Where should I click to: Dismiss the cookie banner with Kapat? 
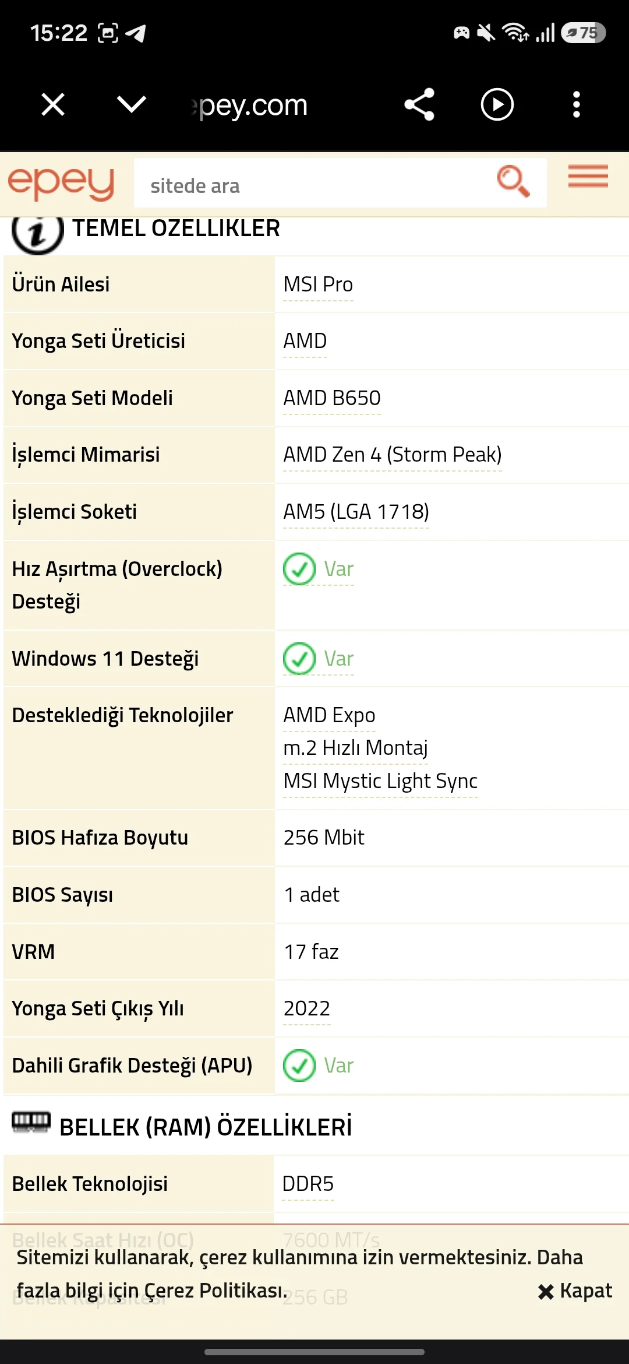[x=575, y=1291]
